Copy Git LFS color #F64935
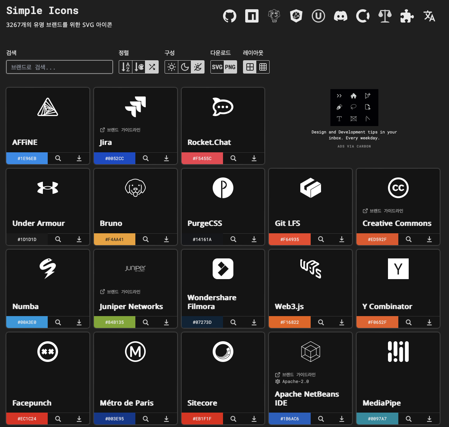The height and width of the screenshot is (427, 449). (290, 239)
